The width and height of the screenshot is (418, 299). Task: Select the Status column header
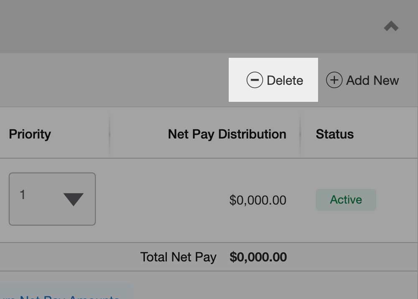[335, 134]
